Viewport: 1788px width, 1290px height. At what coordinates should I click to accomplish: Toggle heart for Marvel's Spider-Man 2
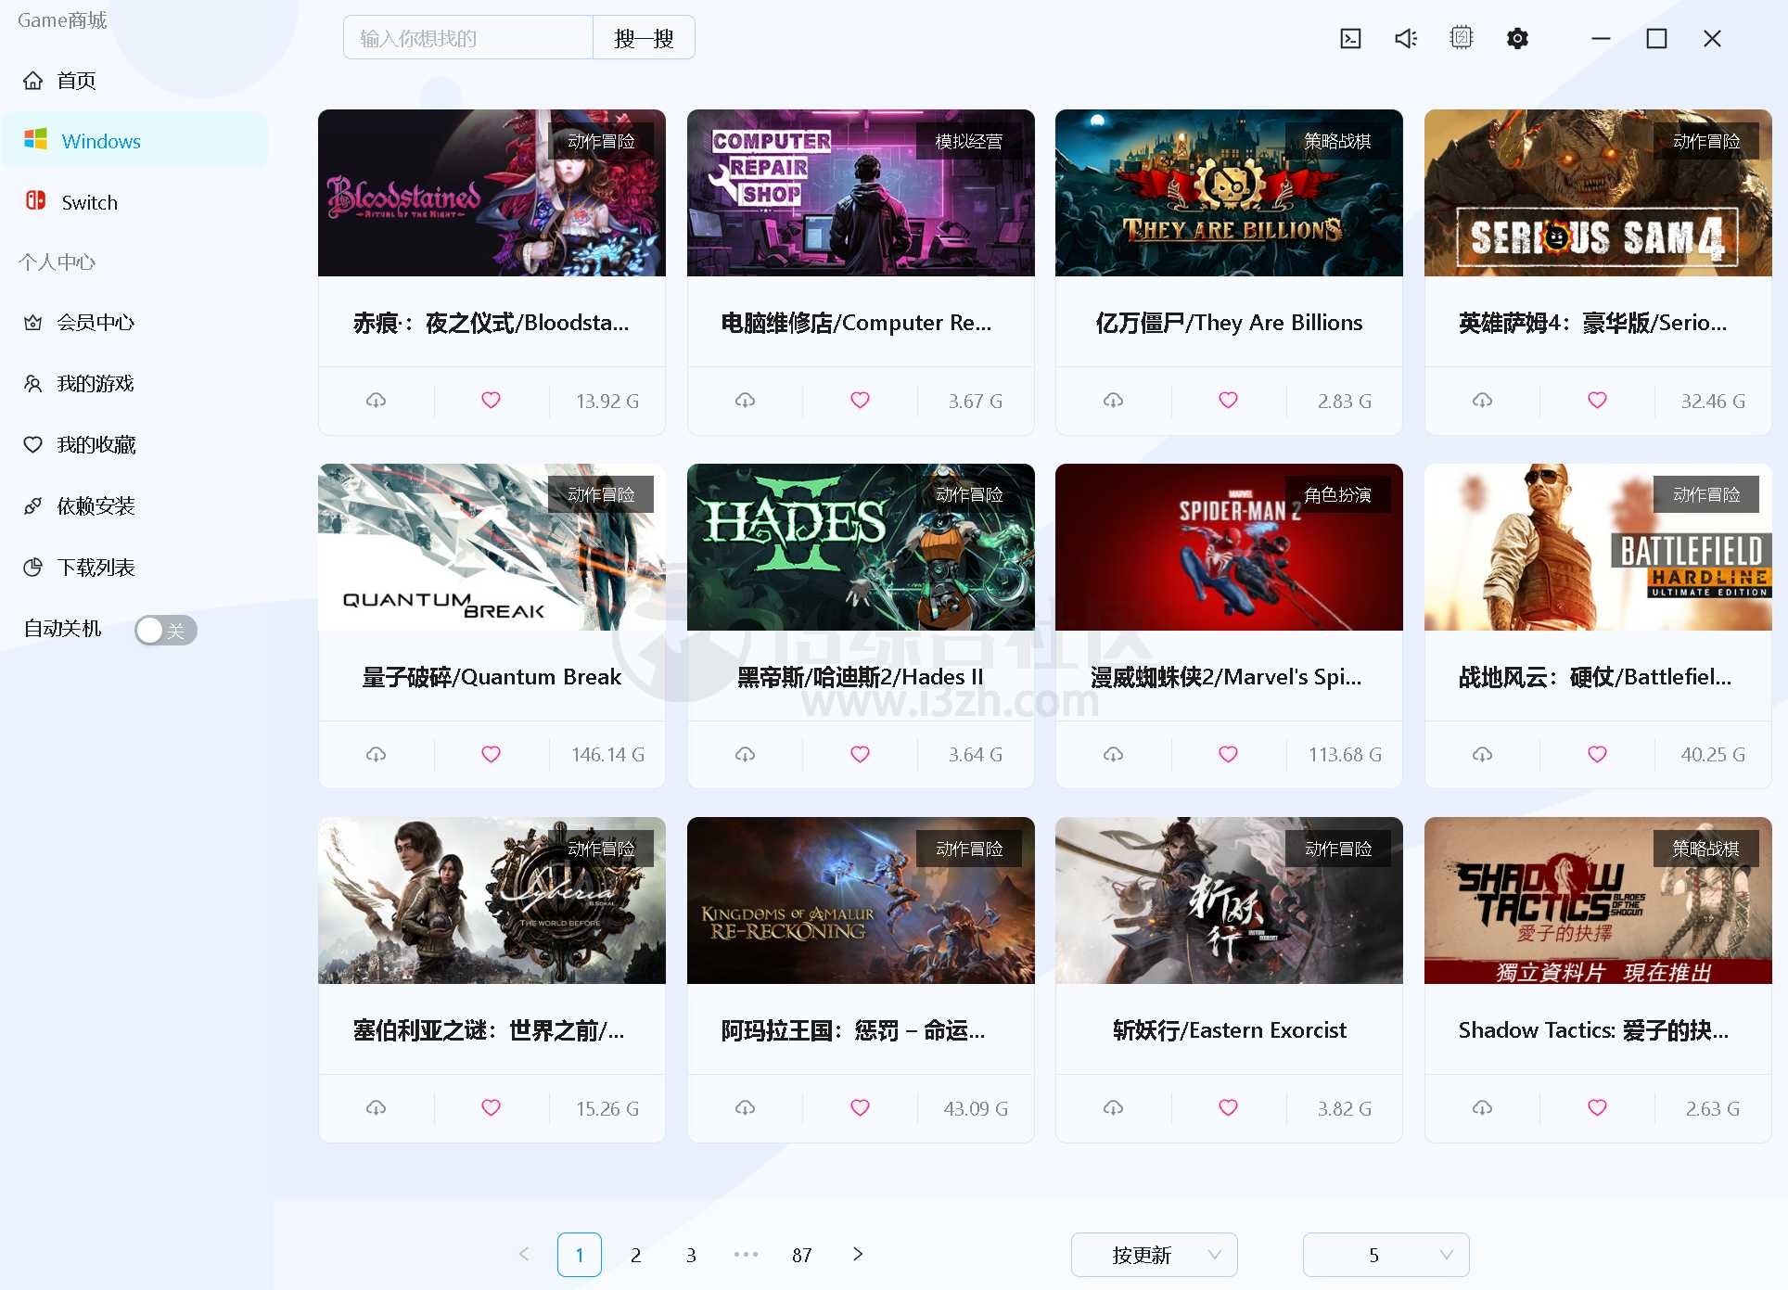[x=1228, y=755]
